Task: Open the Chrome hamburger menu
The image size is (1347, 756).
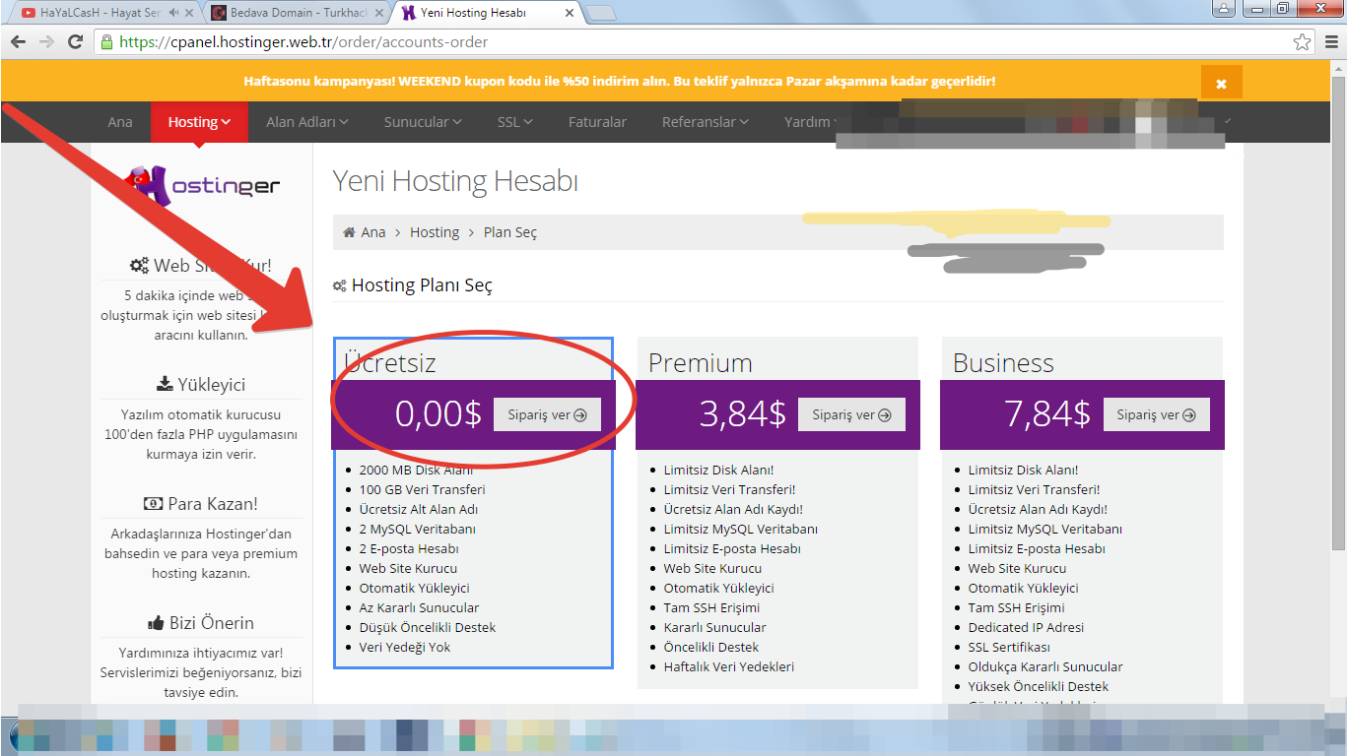Action: 1330,42
